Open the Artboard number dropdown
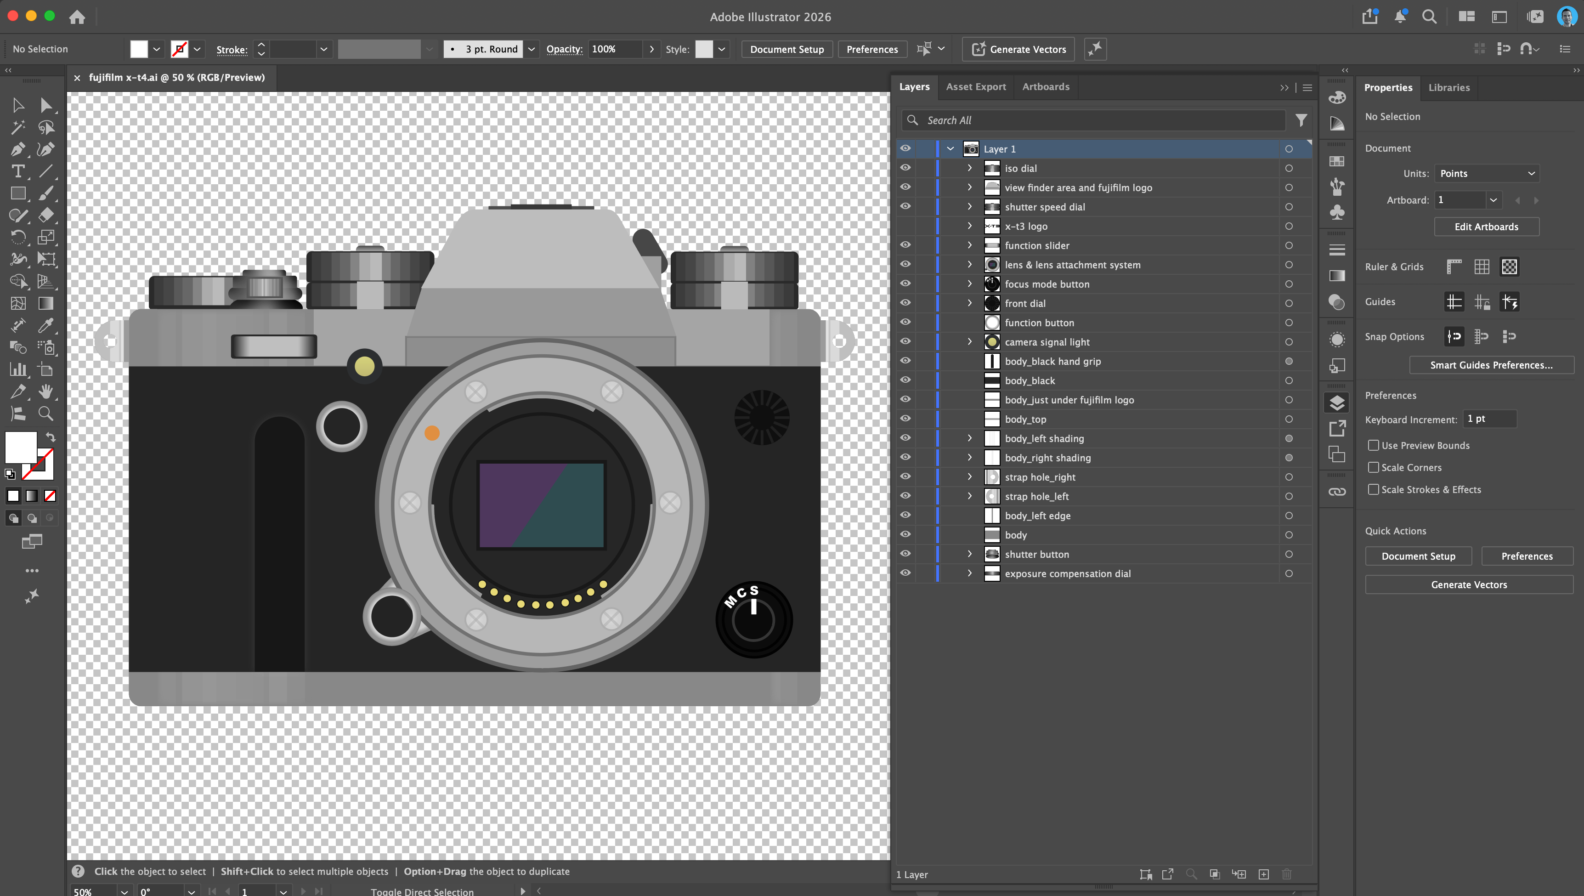 [1493, 200]
